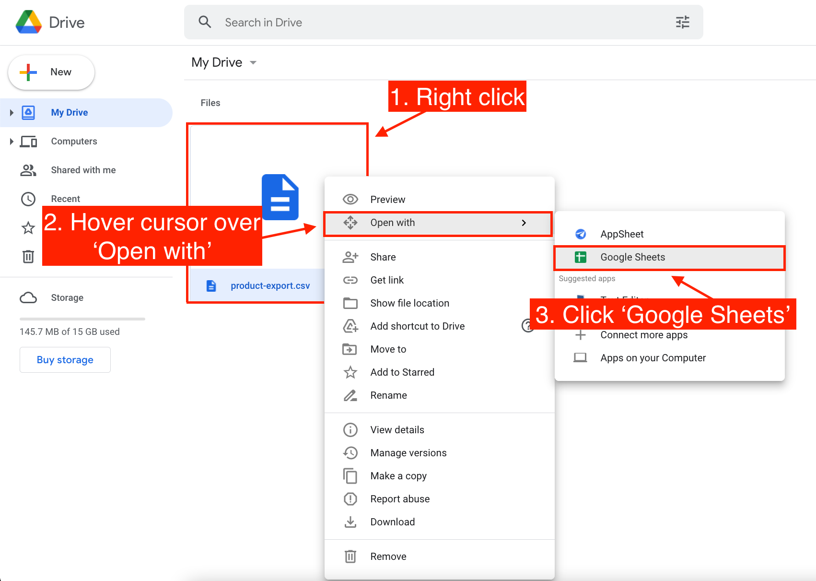Image resolution: width=816 pixels, height=581 pixels.
Task: Click the Share add-person icon
Action: point(350,257)
